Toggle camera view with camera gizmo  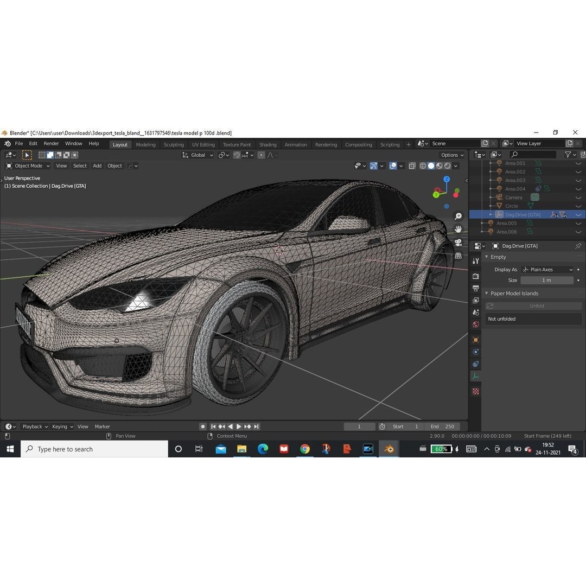[x=458, y=243]
